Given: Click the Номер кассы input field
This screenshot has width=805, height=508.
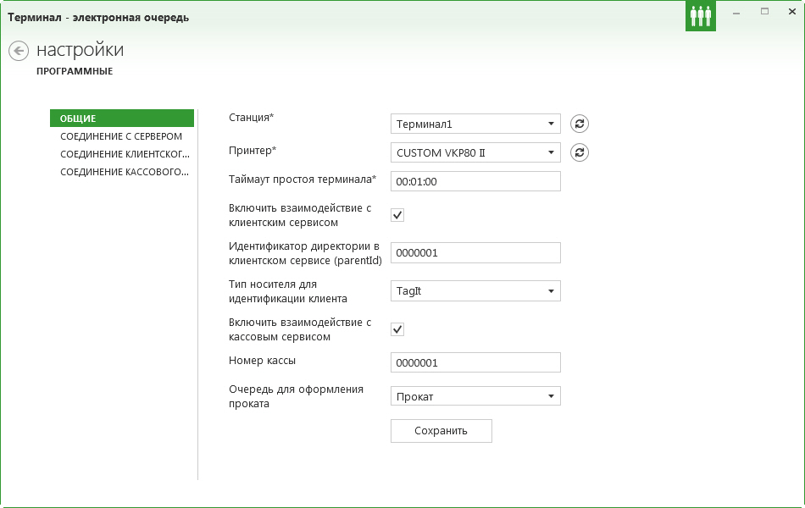Looking at the screenshot, I should tap(475, 362).
